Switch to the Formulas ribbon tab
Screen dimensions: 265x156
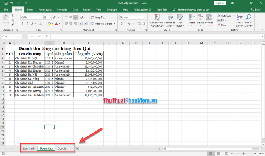[x=62, y=9]
